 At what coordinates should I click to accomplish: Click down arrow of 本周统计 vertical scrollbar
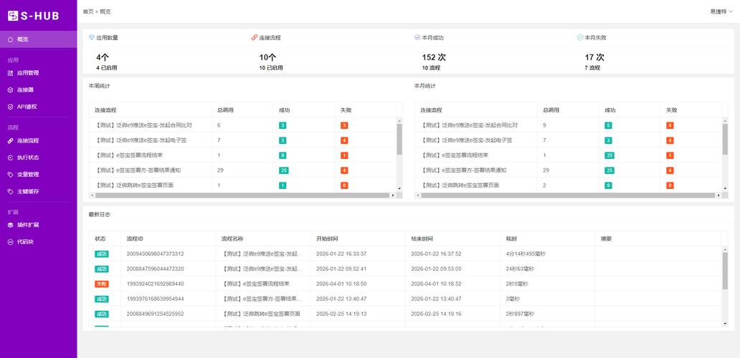(399, 188)
